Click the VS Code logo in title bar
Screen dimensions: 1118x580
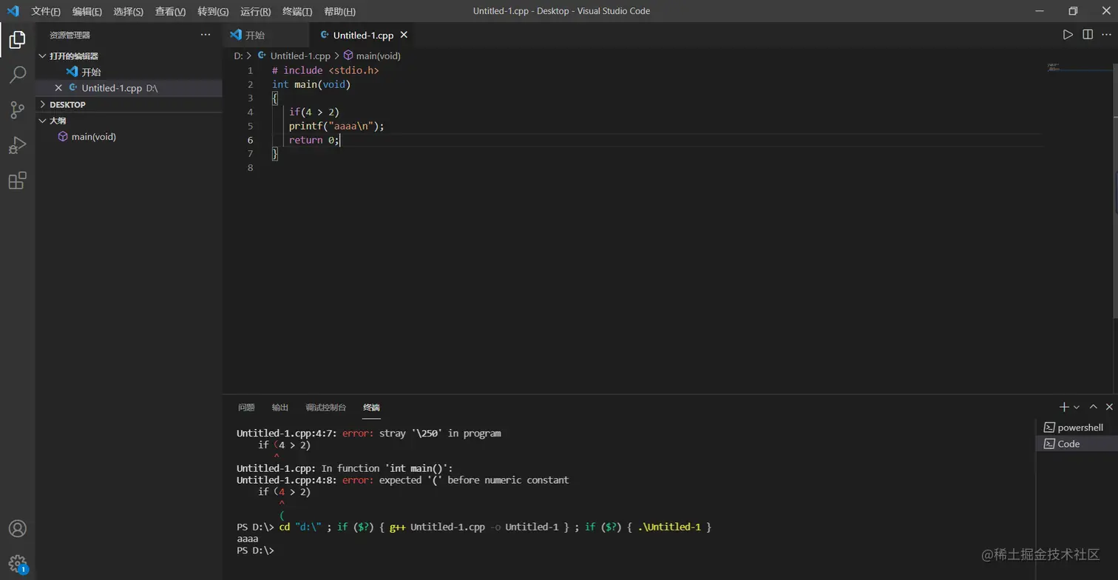coord(13,11)
